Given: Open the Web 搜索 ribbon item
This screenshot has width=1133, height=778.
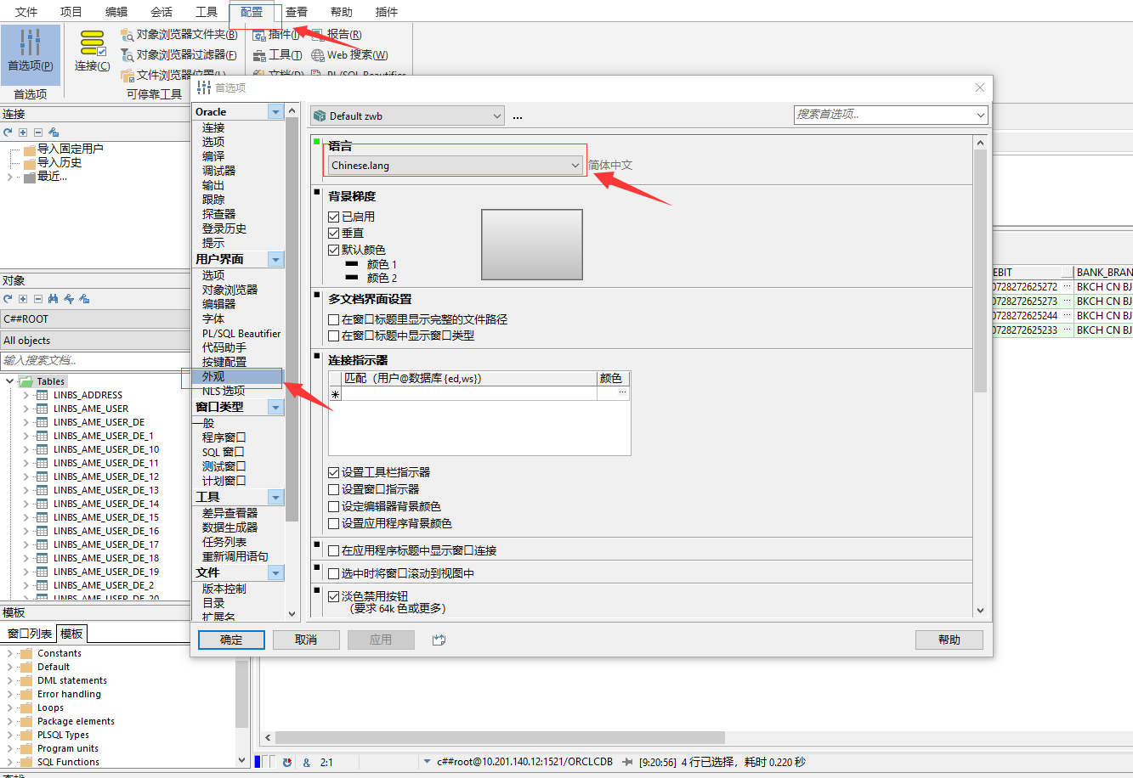Looking at the screenshot, I should point(349,55).
